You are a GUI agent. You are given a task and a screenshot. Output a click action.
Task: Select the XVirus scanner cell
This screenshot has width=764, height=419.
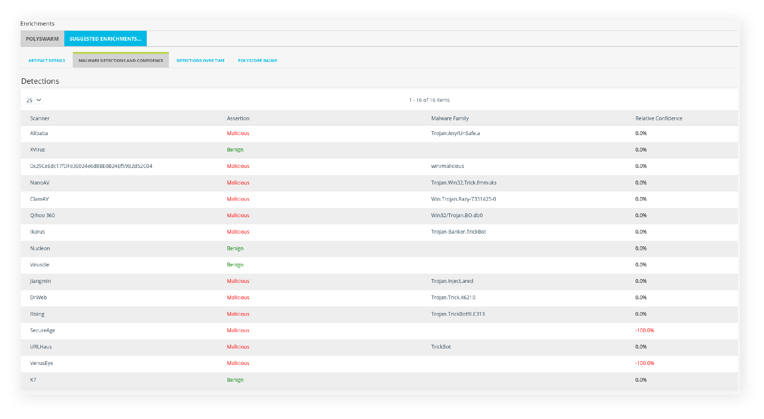pyautogui.click(x=38, y=150)
